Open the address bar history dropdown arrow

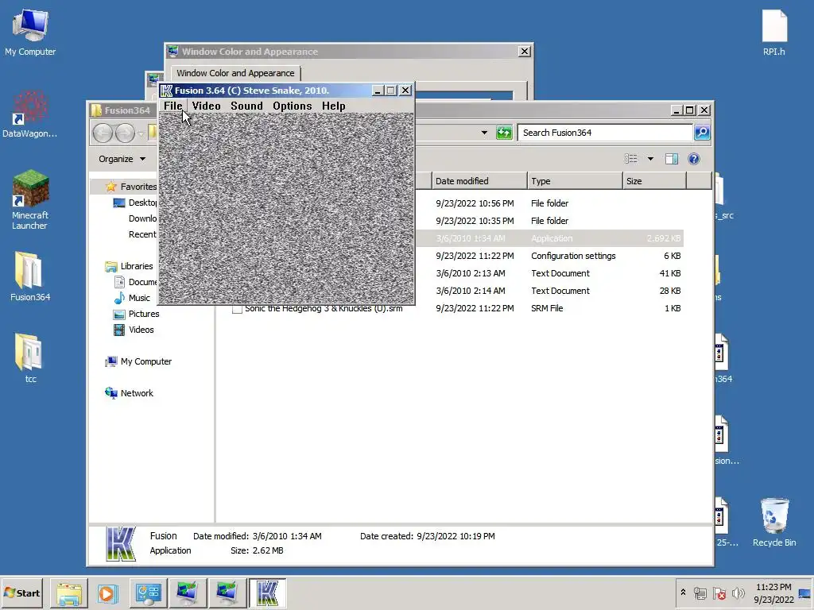tap(484, 133)
